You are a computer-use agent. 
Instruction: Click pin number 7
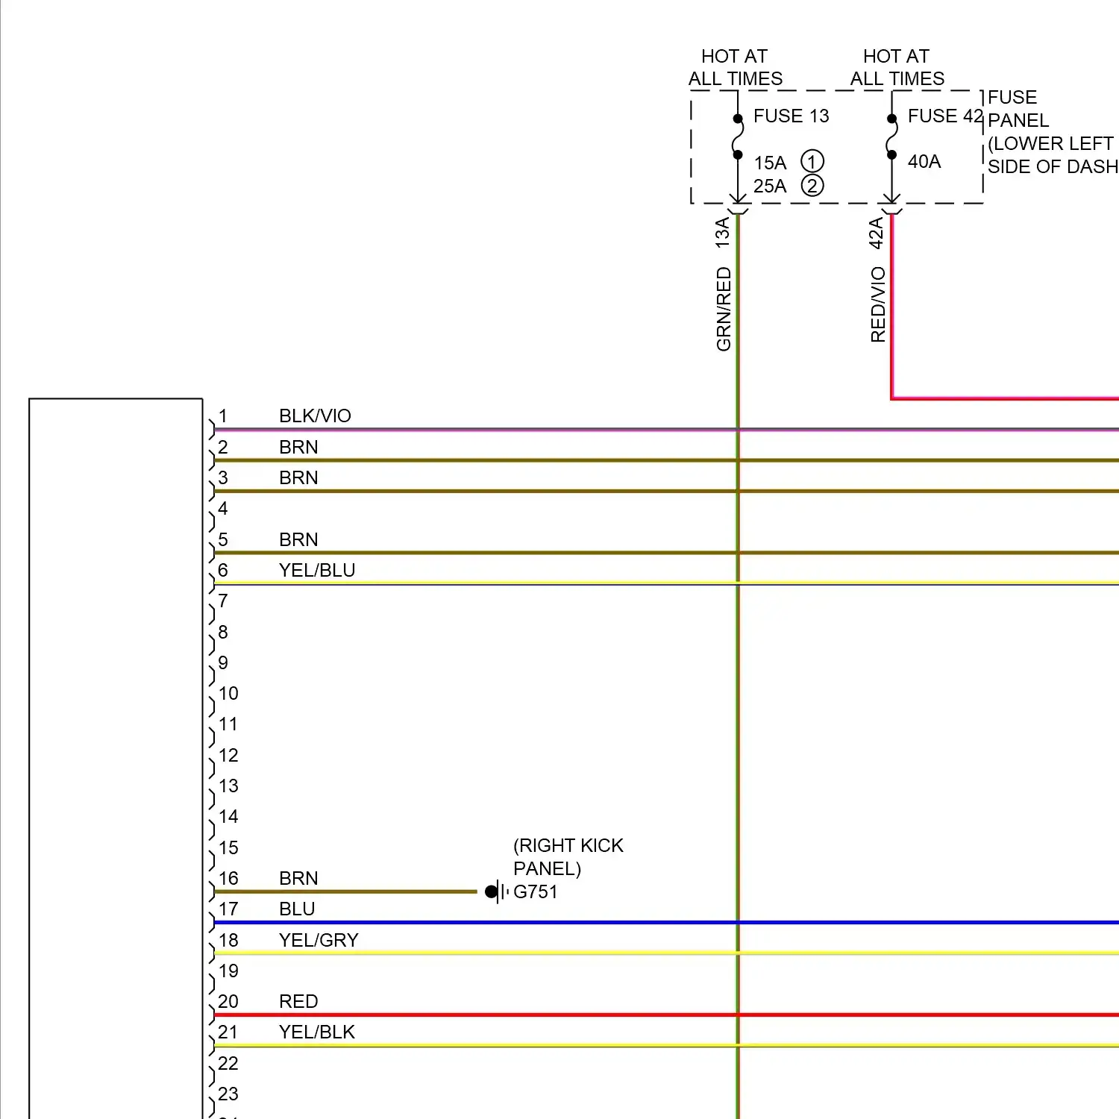(223, 601)
